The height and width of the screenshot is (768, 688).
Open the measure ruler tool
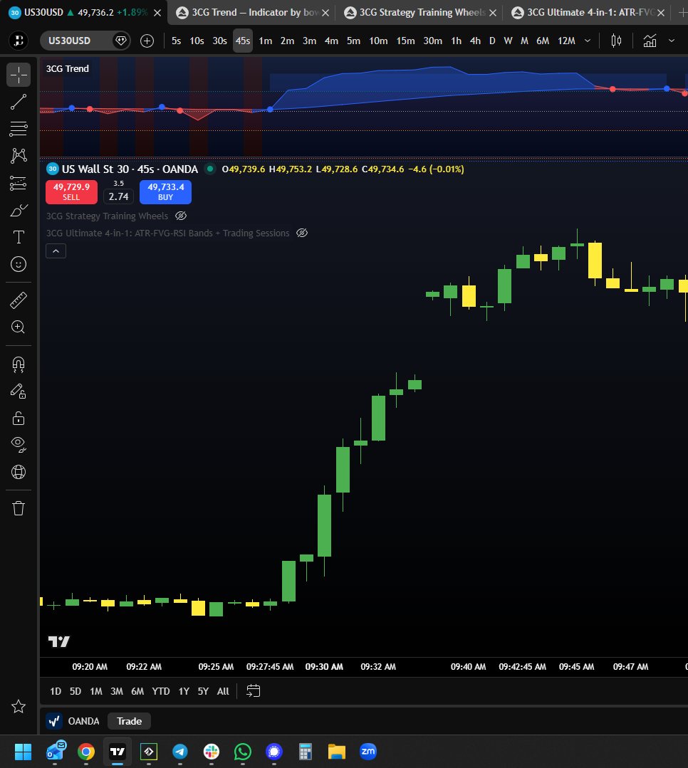click(19, 300)
